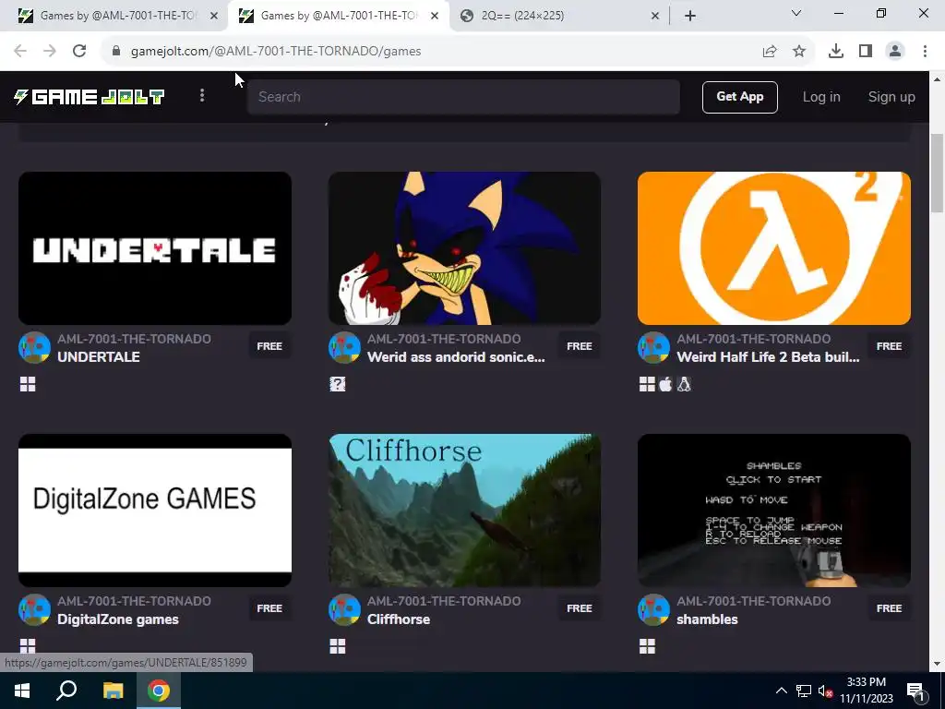Click the user avatar beside UNDERTALE
945x709 pixels.
[34, 348]
